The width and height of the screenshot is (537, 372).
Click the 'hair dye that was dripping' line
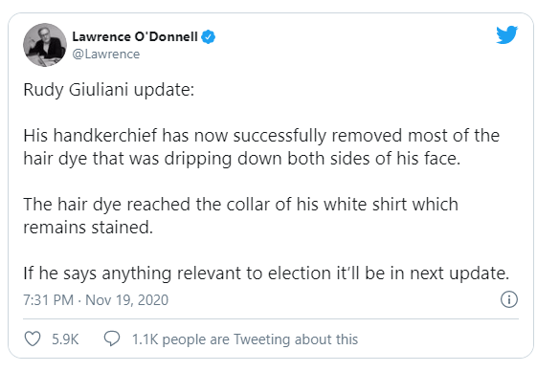point(242,159)
